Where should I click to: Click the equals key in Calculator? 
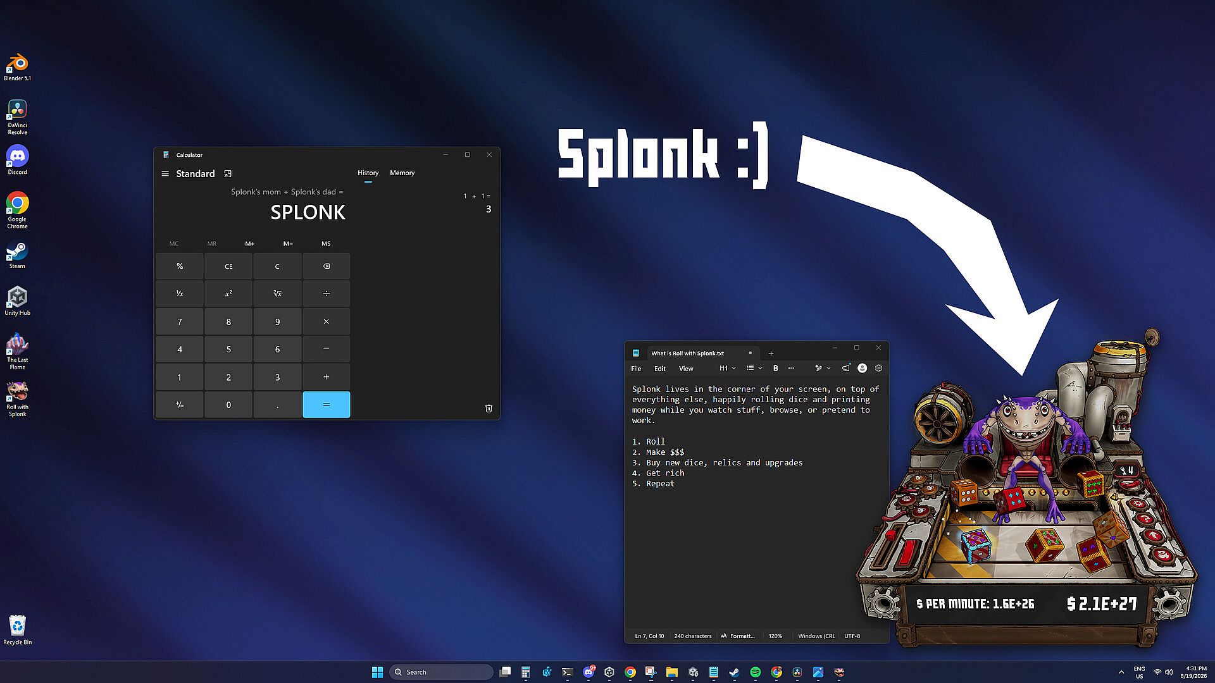pos(327,405)
